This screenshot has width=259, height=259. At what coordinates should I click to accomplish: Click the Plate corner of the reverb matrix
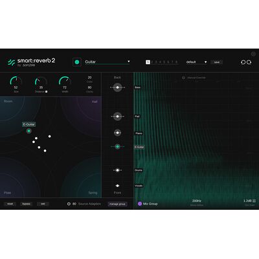click(7, 193)
